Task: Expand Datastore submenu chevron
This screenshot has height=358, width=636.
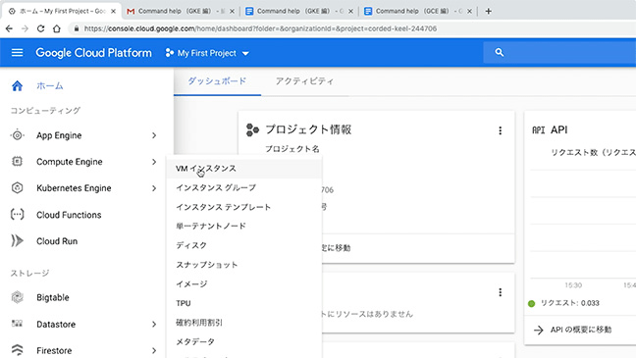Action: (154, 325)
